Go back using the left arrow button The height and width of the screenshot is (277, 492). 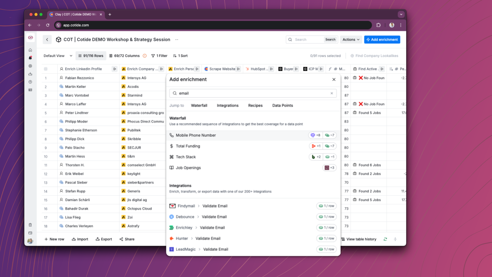coord(47,40)
